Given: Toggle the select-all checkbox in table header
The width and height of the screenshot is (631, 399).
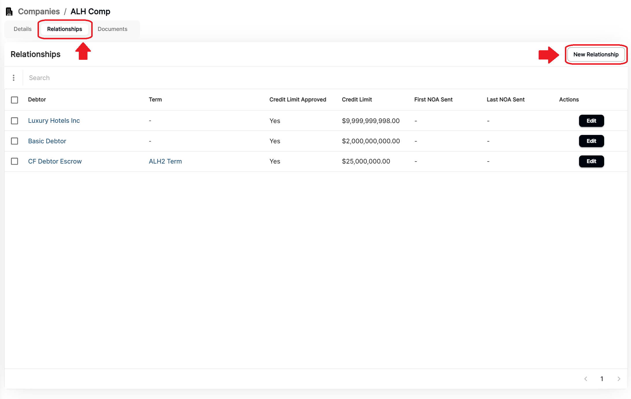Looking at the screenshot, I should pos(14,100).
